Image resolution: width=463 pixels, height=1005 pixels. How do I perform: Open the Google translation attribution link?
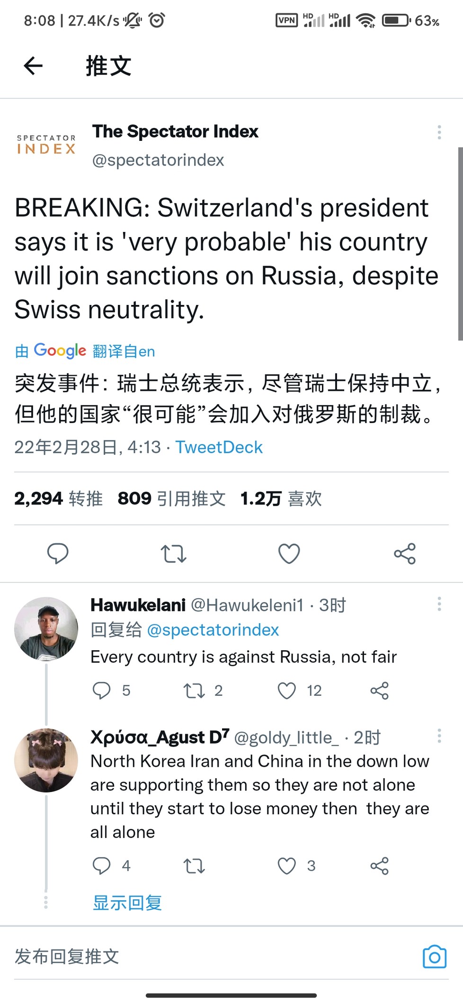(85, 351)
